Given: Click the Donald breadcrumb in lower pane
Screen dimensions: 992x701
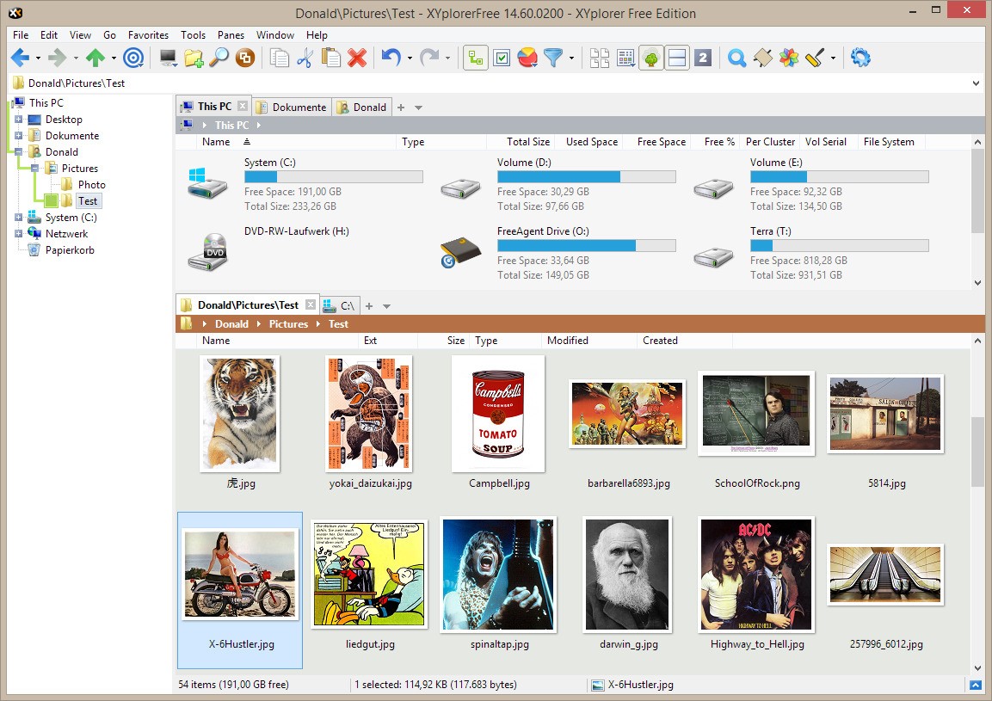Looking at the screenshot, I should pyautogui.click(x=231, y=324).
